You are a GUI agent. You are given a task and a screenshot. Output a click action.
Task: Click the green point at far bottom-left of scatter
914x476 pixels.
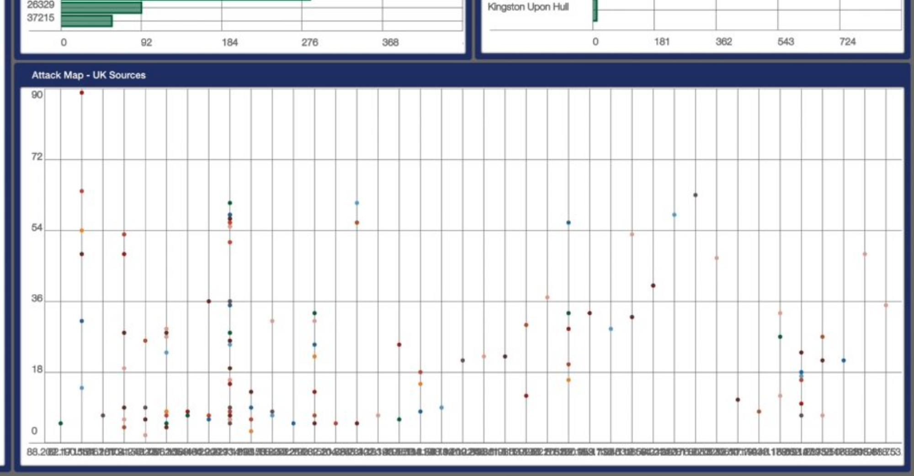pos(61,423)
